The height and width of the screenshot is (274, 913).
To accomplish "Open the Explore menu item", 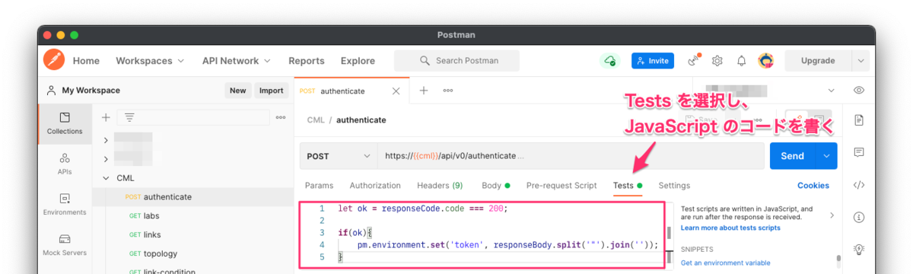I will 358,61.
